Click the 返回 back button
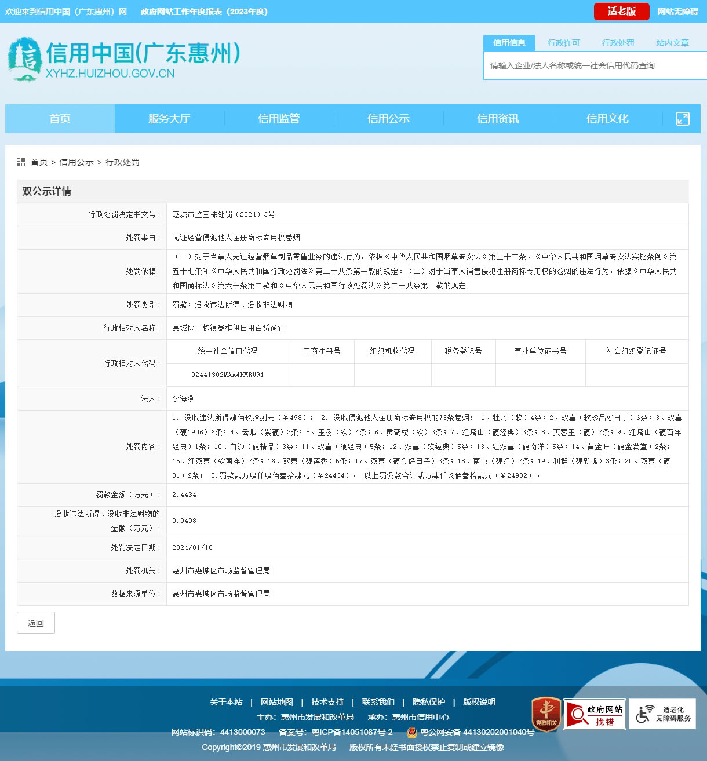 coord(36,623)
